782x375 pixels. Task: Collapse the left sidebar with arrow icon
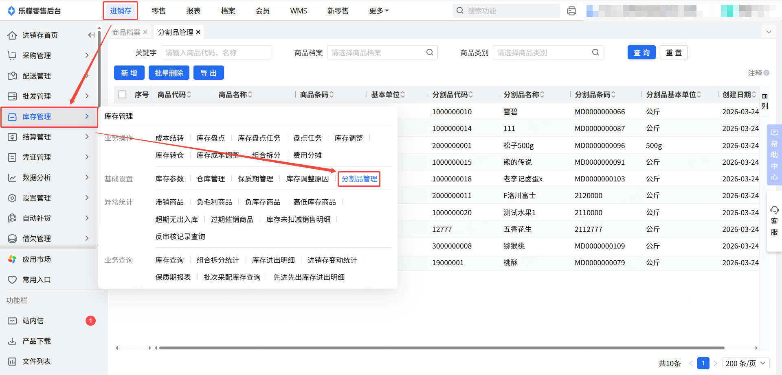91,35
